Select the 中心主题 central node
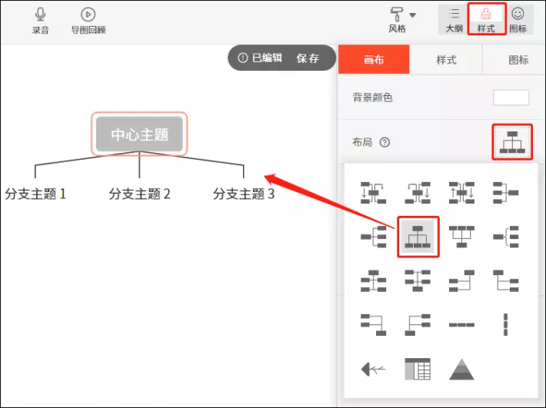This screenshot has width=546, height=408. point(139,134)
